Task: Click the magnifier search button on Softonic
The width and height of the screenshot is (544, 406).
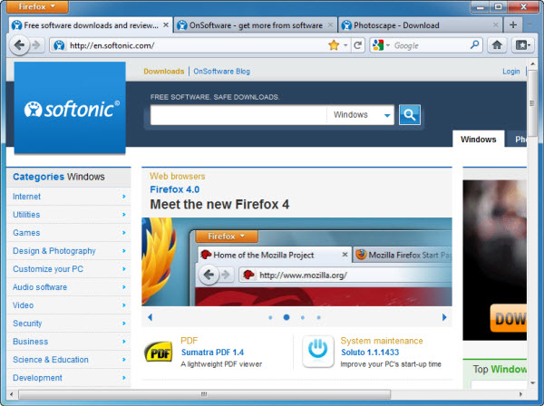Action: click(x=410, y=115)
